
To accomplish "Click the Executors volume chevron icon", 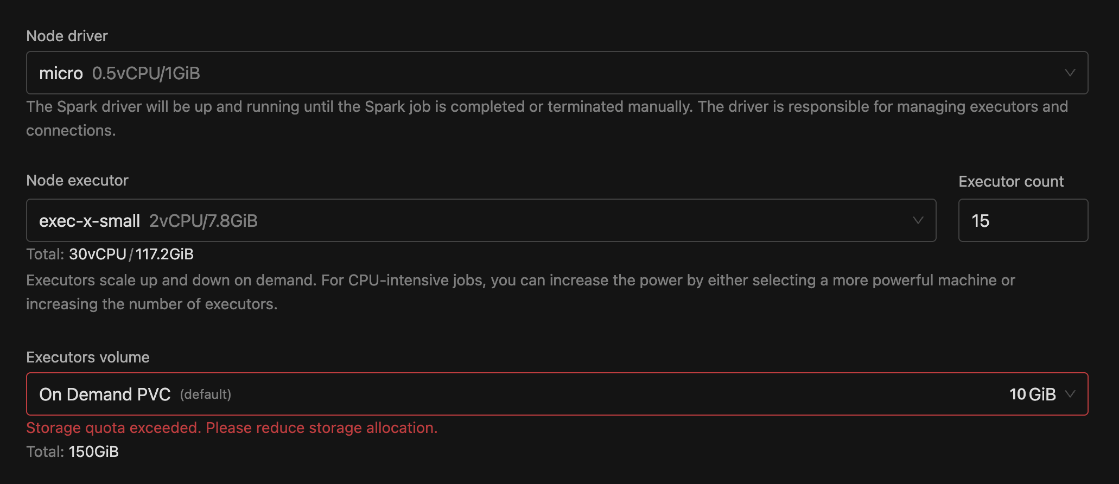I will pyautogui.click(x=1072, y=394).
